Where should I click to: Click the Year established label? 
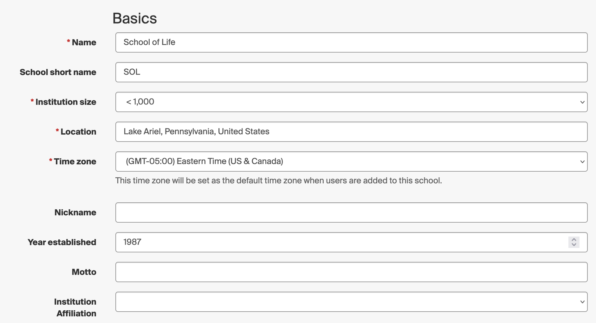coord(62,242)
